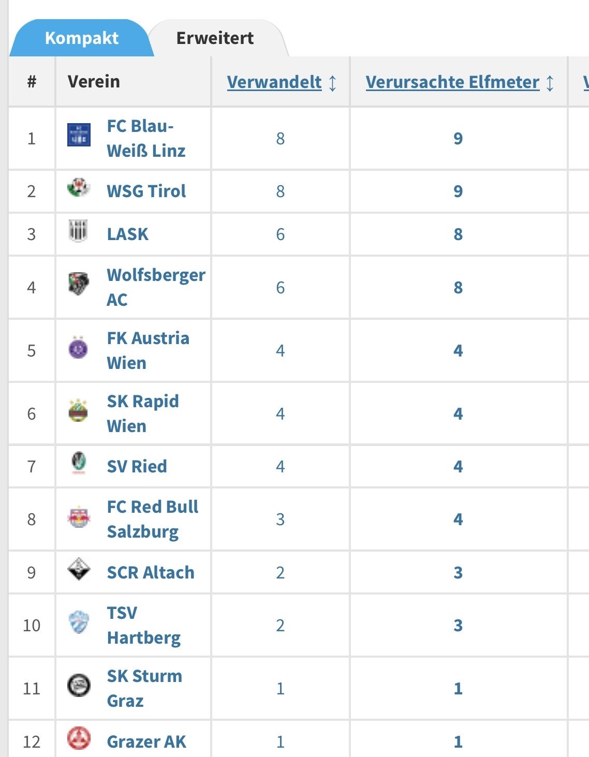Click the FC Red Bull Salzburg crest

[79, 517]
